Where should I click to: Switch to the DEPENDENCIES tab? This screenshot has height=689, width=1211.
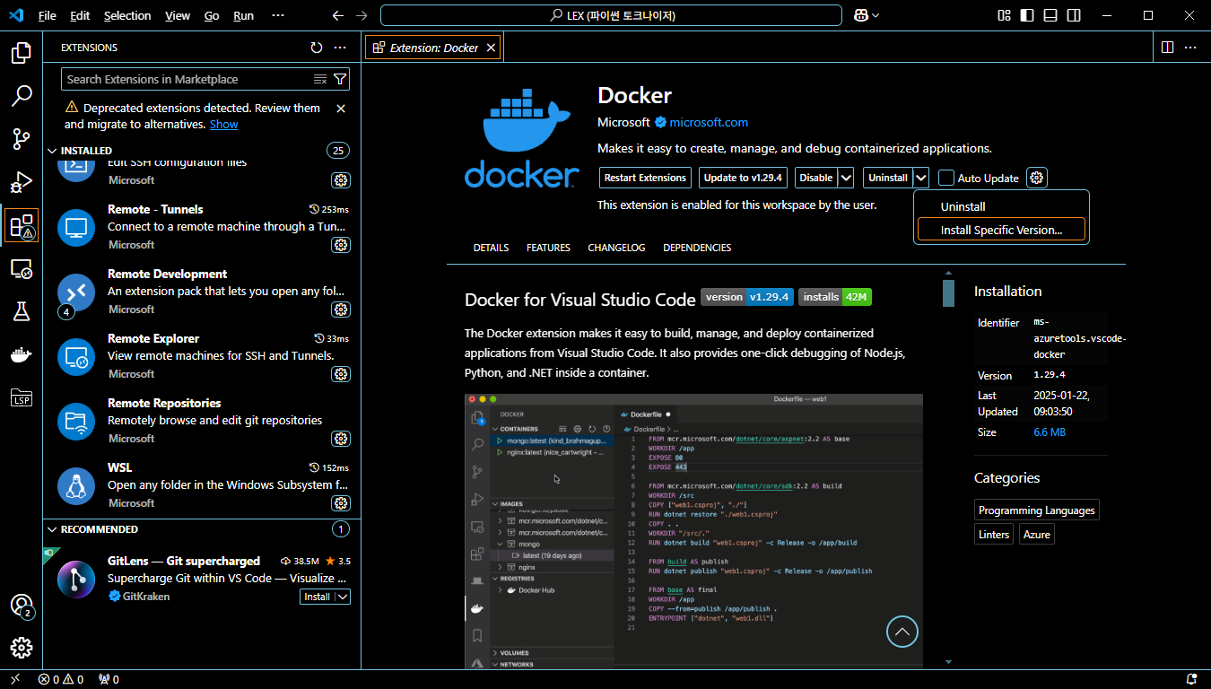[x=697, y=248]
